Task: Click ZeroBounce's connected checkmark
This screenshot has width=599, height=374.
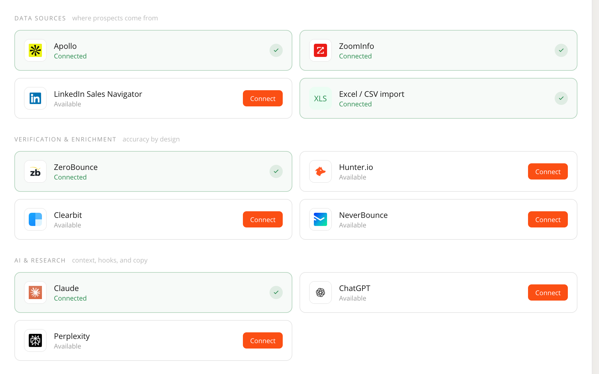Action: pos(276,171)
